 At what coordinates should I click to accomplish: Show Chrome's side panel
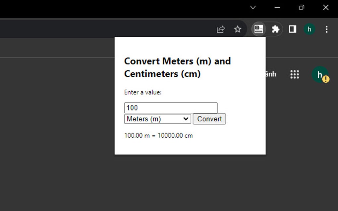[292, 29]
